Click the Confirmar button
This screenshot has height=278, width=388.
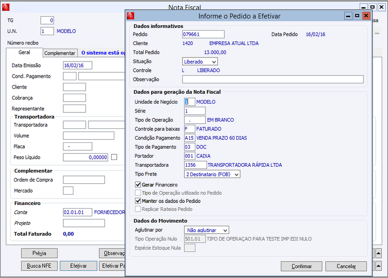pos(302,267)
